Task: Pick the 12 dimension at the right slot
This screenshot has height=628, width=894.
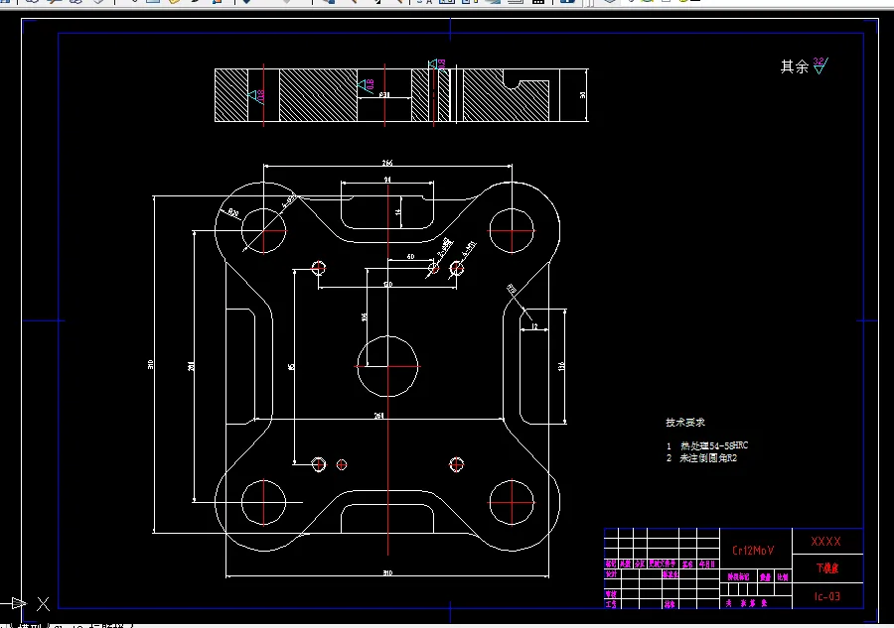Action: [534, 326]
